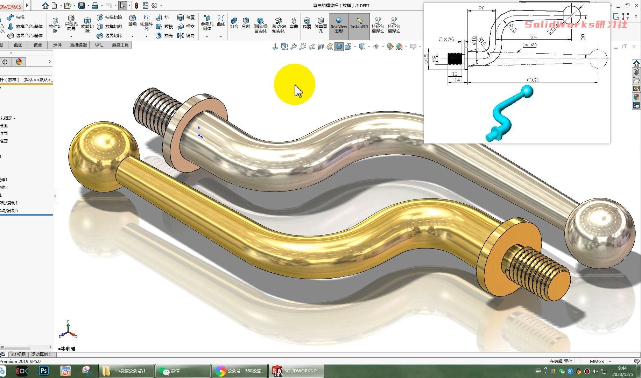Open the 运动算例 1 motion study tab
The height and width of the screenshot is (378, 641).
pyautogui.click(x=41, y=355)
